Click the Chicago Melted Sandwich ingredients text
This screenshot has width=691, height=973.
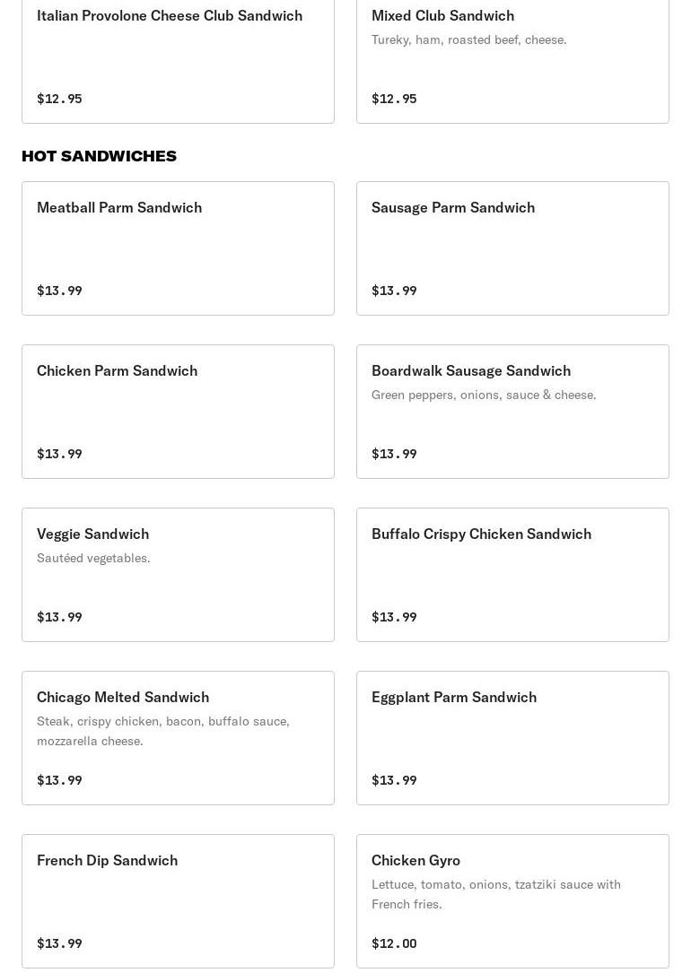(162, 731)
